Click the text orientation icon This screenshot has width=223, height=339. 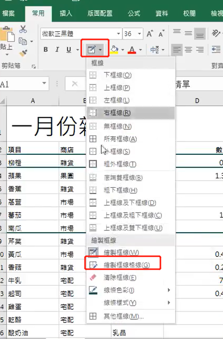click(216, 33)
